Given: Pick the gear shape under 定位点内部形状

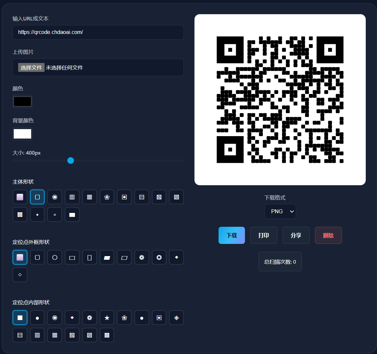Looking at the screenshot, I should coord(89,318).
